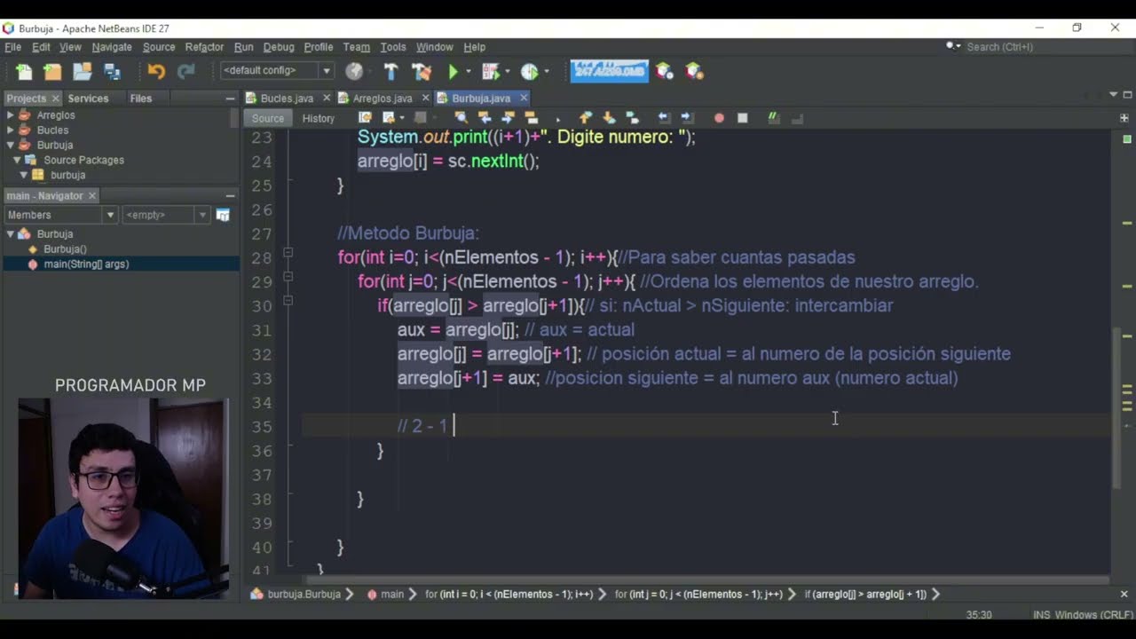
Task: Close the Burbuja.java tab
Action: (524, 99)
